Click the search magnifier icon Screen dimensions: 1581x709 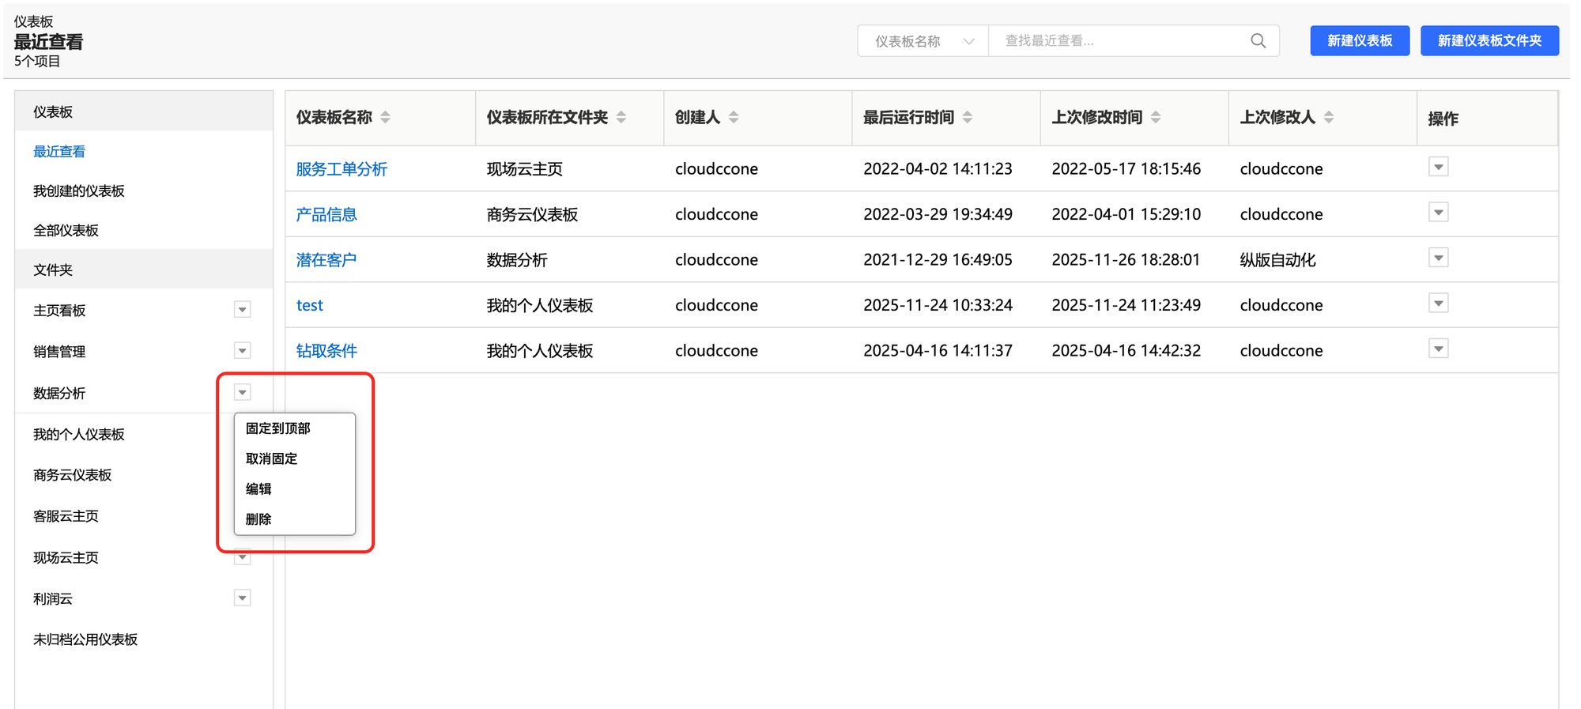click(x=1258, y=41)
